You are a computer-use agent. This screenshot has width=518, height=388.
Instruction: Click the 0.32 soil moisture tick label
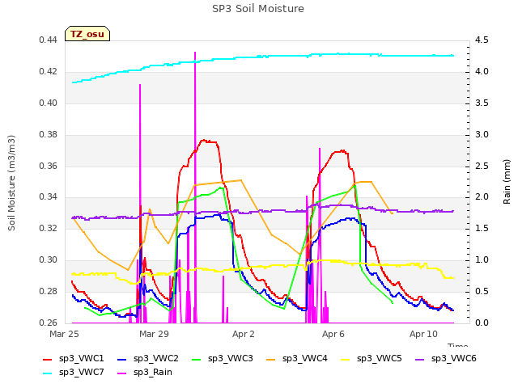point(48,229)
